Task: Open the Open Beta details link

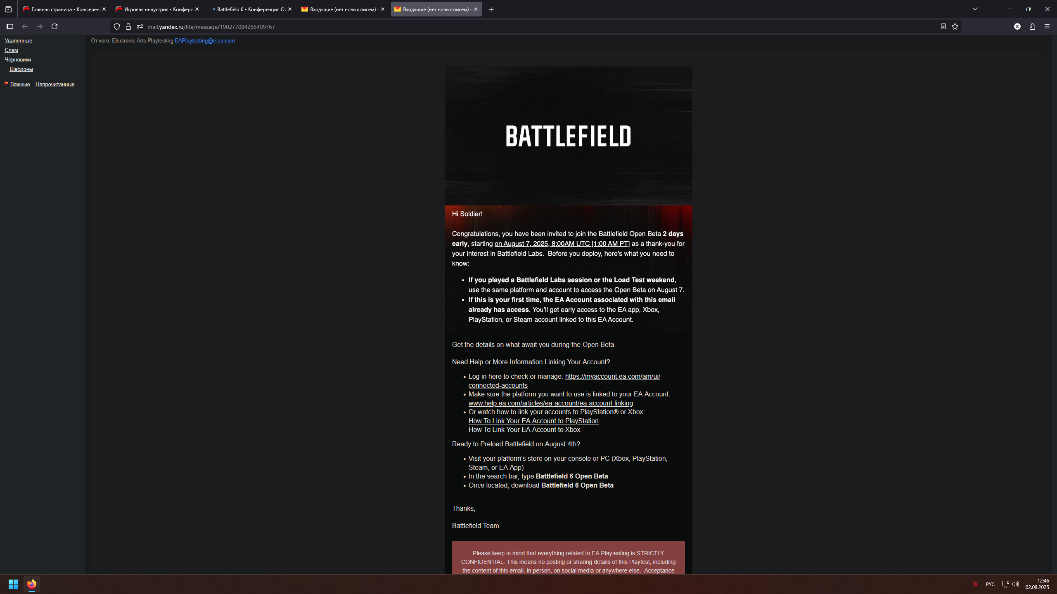Action: pos(485,344)
